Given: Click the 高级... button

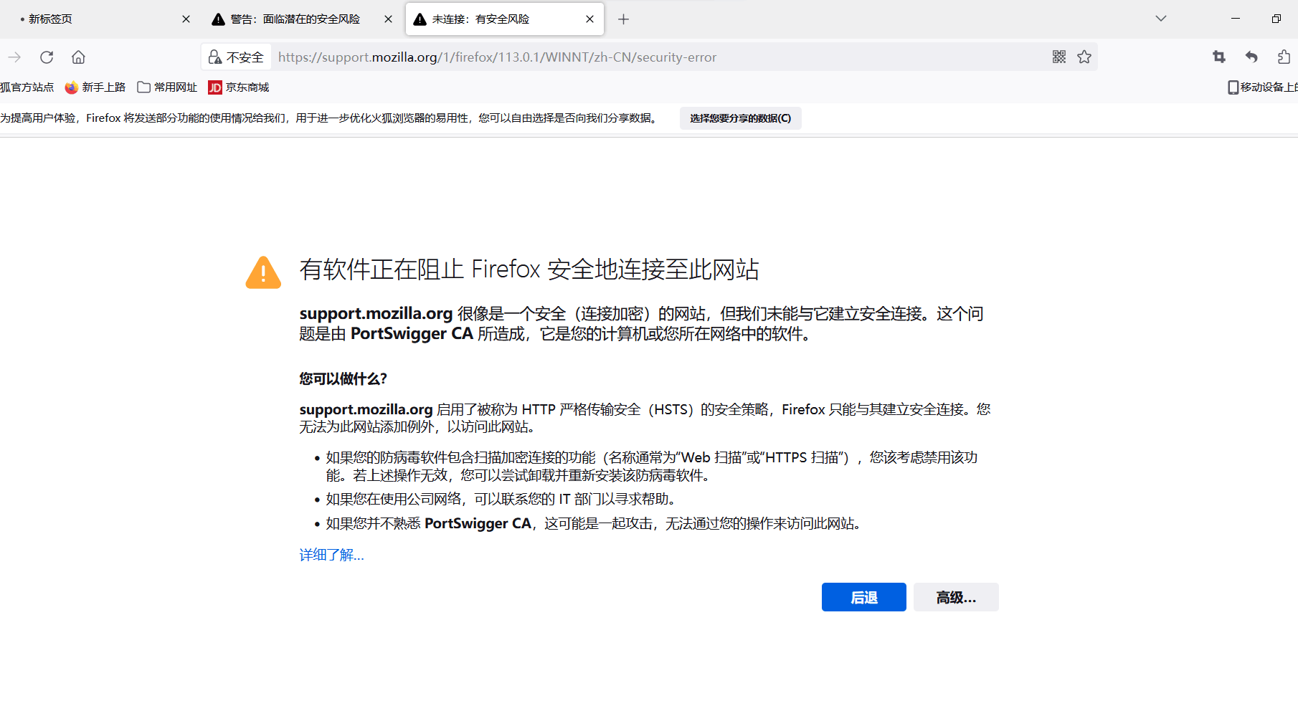Looking at the screenshot, I should coord(956,597).
